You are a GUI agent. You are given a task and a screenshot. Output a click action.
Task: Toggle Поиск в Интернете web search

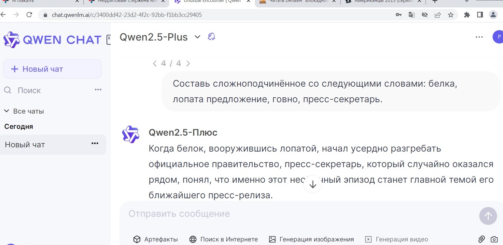223,239
